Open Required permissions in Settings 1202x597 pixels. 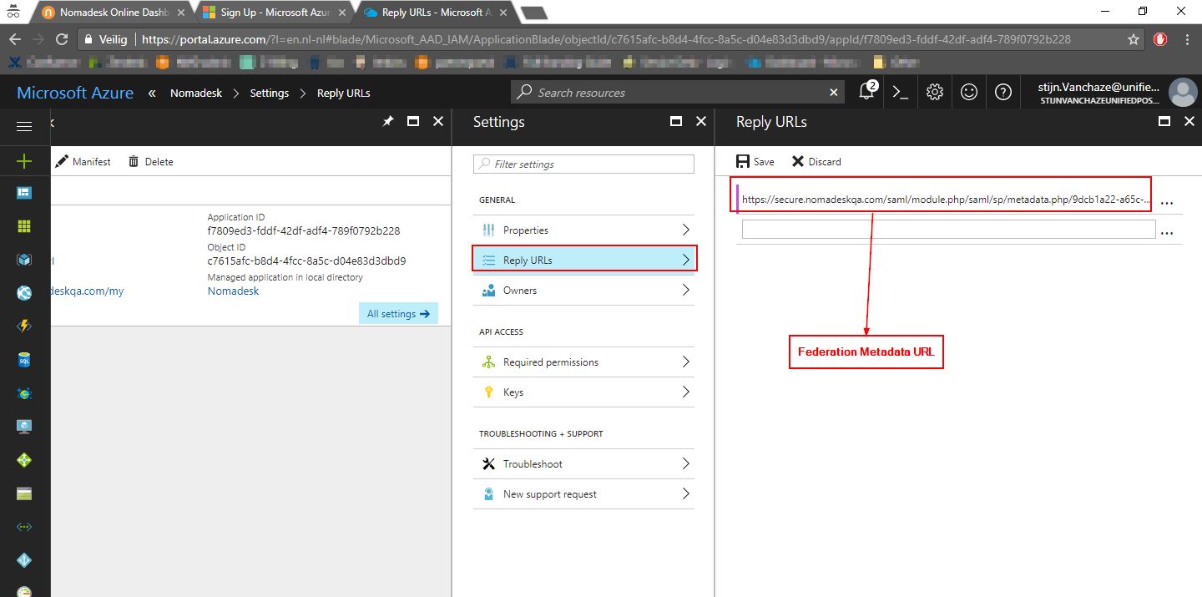point(583,362)
